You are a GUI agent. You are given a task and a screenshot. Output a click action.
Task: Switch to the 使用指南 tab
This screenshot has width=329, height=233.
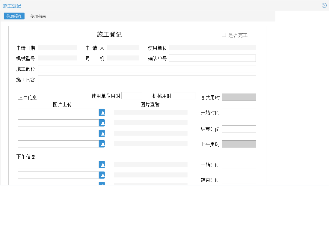[38, 16]
